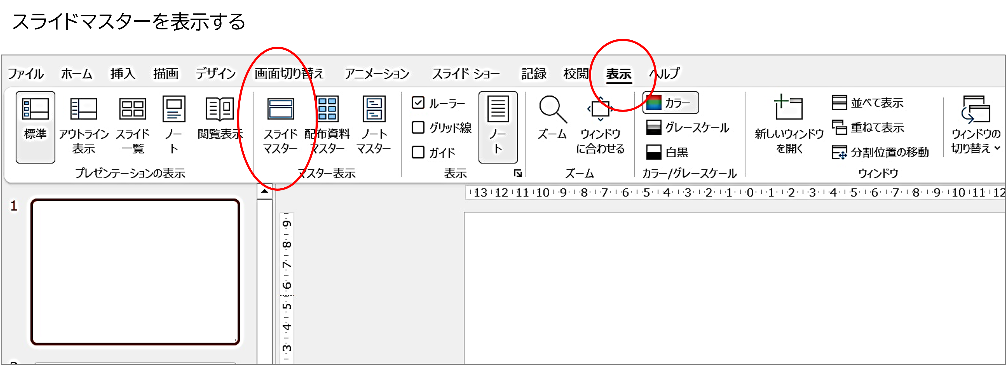Image resolution: width=1006 pixels, height=365 pixels.
Task: Uncheck the ルーラー ruler checkbox
Action: tap(418, 103)
